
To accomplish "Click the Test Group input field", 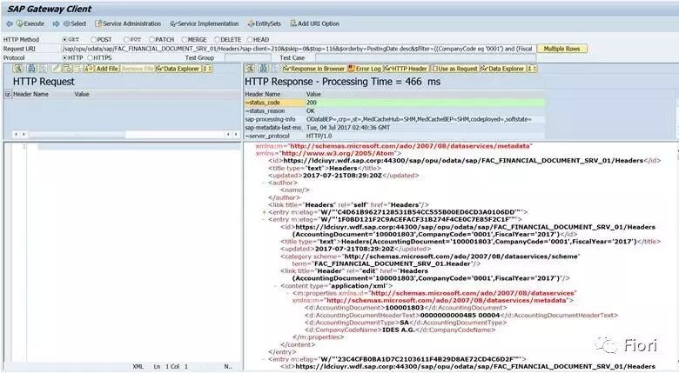I will (x=247, y=58).
